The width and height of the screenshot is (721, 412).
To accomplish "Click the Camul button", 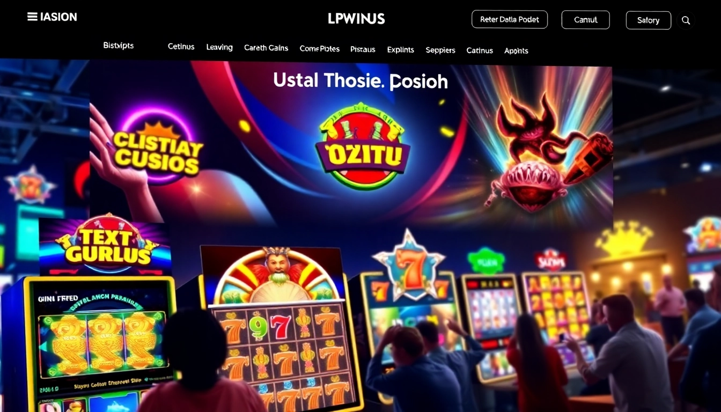I will coord(586,20).
